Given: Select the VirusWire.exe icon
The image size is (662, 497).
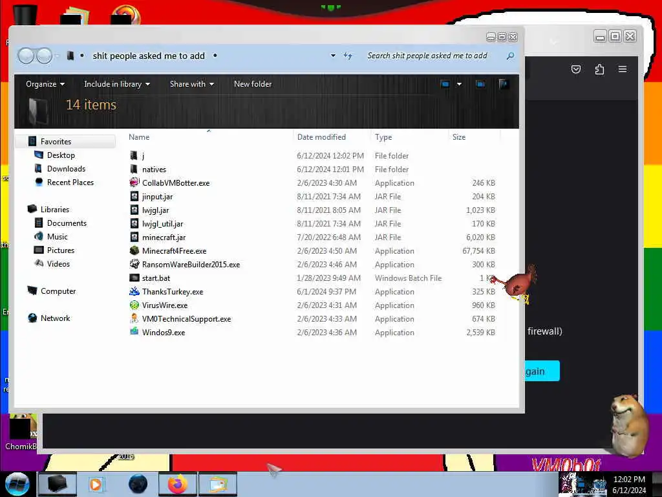Looking at the screenshot, I should tap(134, 305).
